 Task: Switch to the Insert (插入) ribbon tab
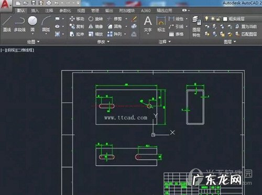(35, 10)
